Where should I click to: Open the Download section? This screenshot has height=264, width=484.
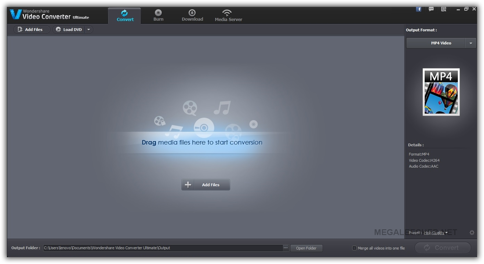pyautogui.click(x=192, y=14)
